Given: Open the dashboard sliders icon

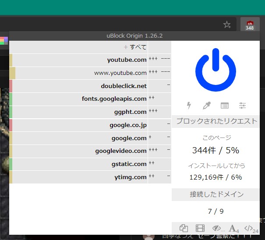Looking at the screenshot, I should [242, 106].
